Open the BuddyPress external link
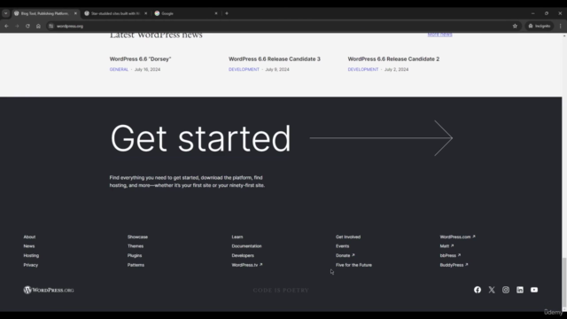This screenshot has height=319, width=567. (454, 265)
